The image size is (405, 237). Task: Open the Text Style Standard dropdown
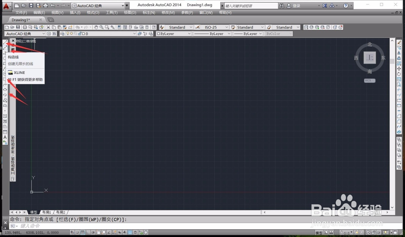(179, 27)
